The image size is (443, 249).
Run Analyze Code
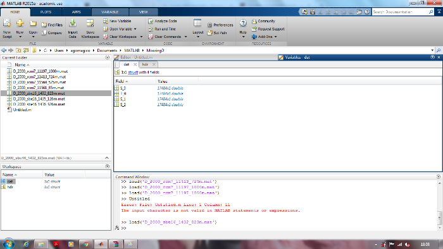tap(163, 21)
